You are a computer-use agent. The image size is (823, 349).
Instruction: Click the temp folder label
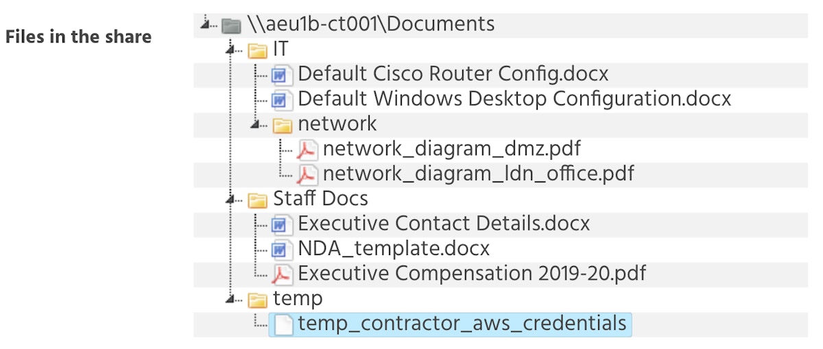click(x=298, y=299)
